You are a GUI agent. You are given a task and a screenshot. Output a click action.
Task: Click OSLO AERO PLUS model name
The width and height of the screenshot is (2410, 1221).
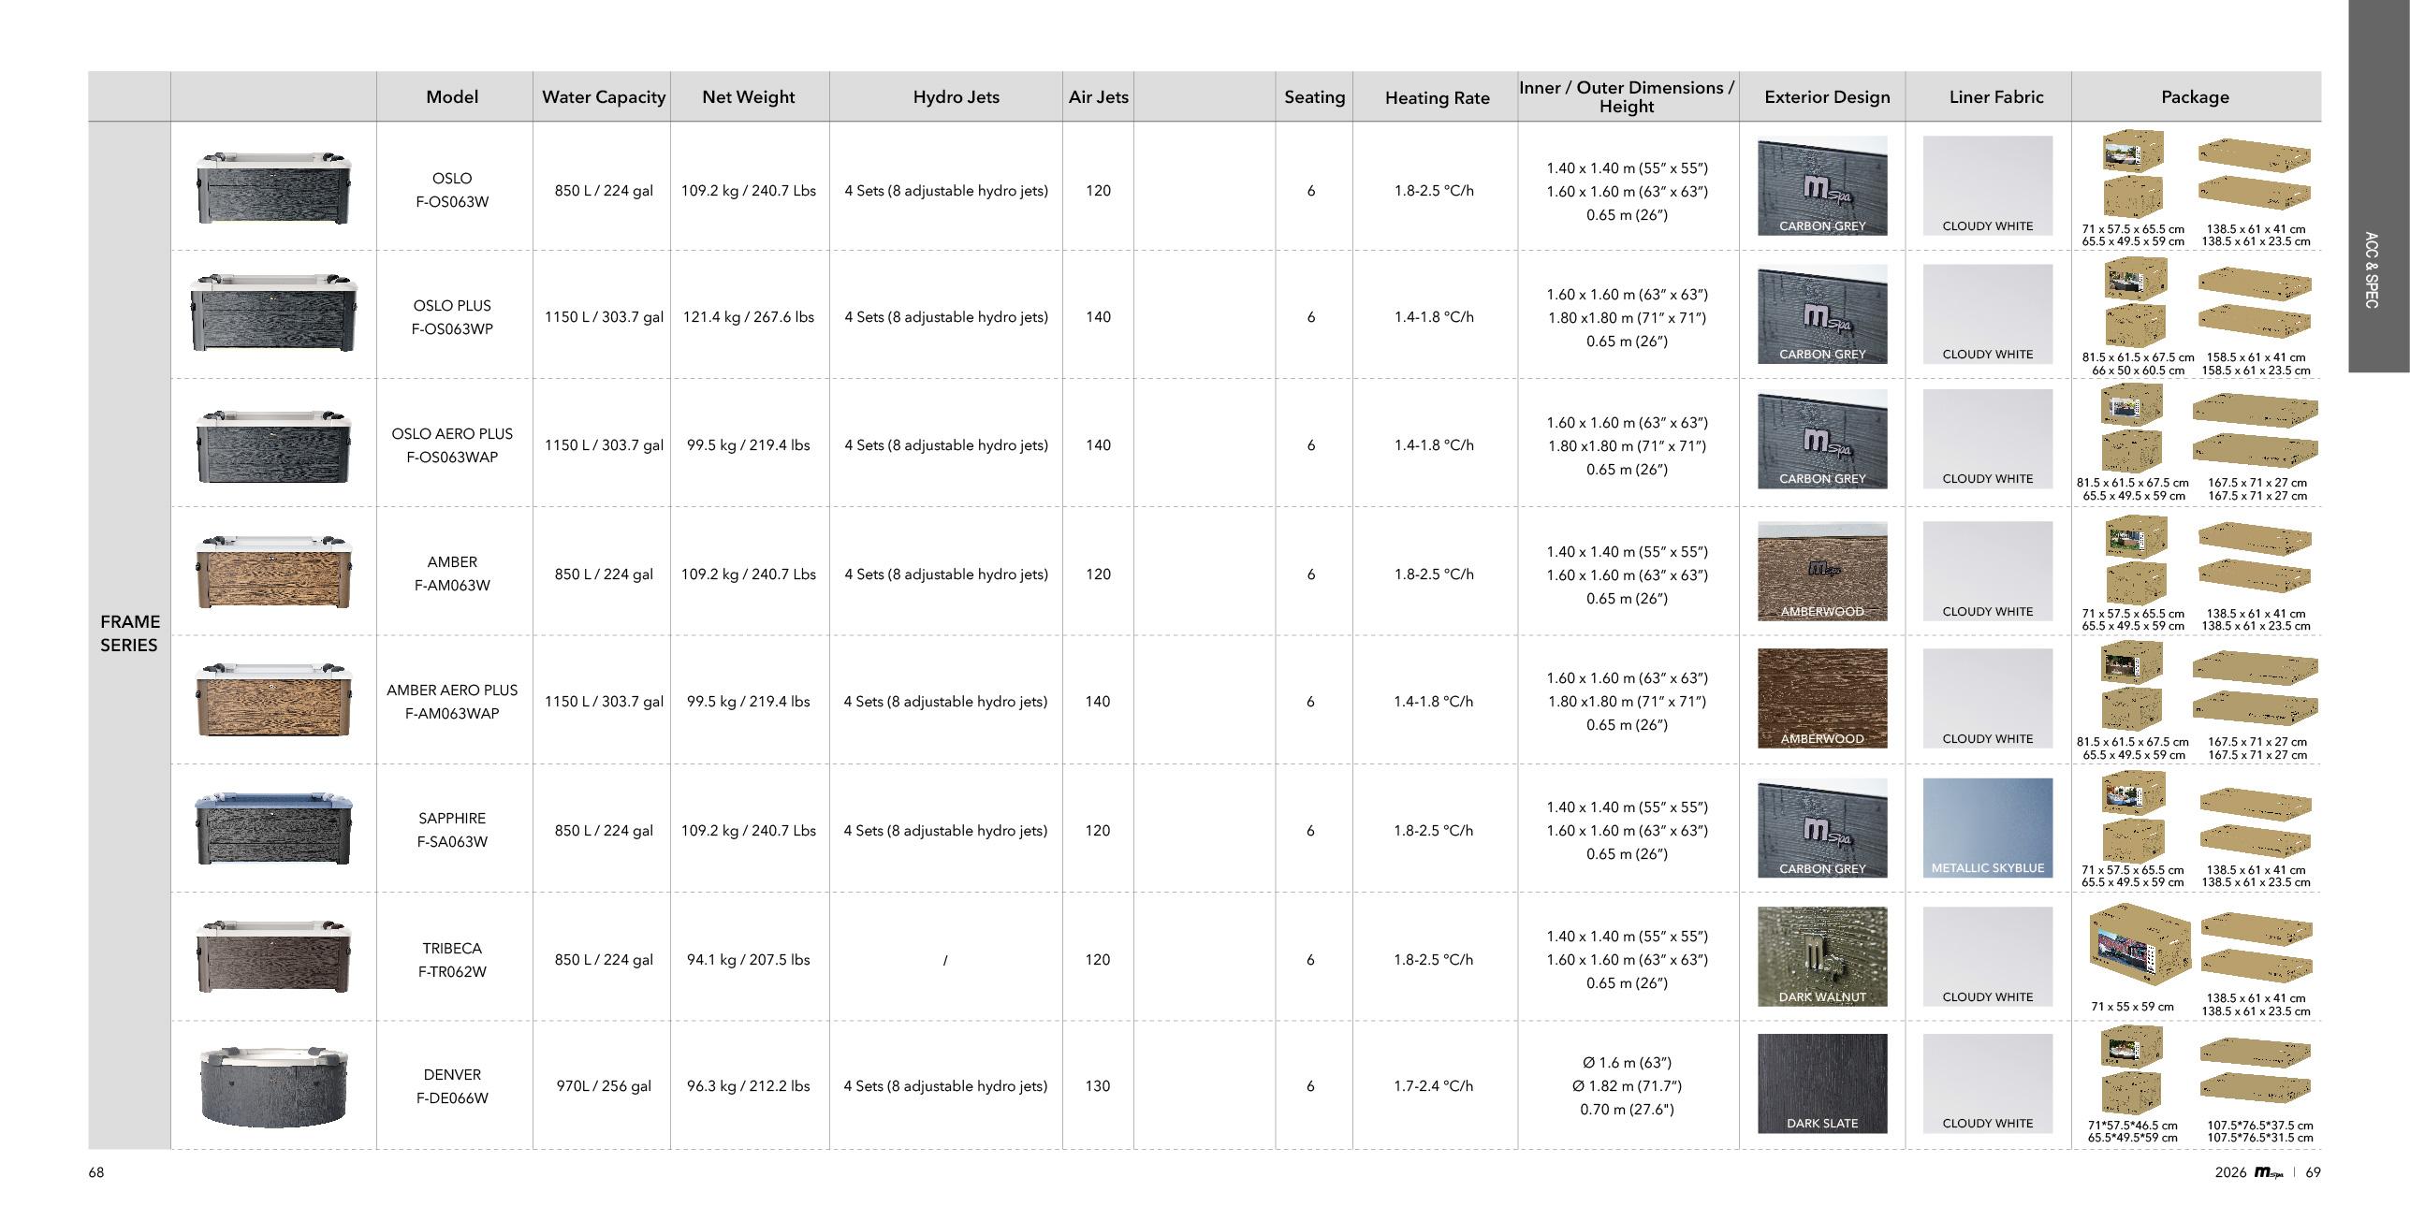[452, 434]
